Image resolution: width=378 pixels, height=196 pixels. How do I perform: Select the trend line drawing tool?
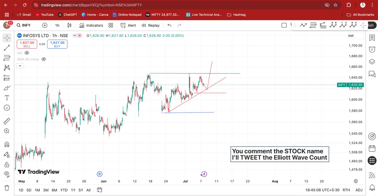pyautogui.click(x=7, y=48)
